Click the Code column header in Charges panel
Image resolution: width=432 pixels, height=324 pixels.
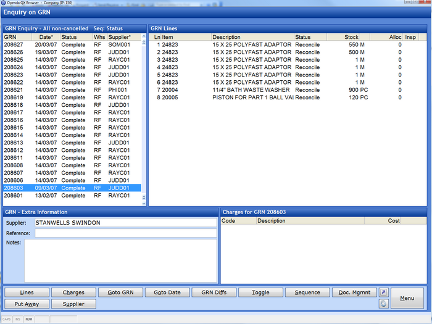pos(239,221)
